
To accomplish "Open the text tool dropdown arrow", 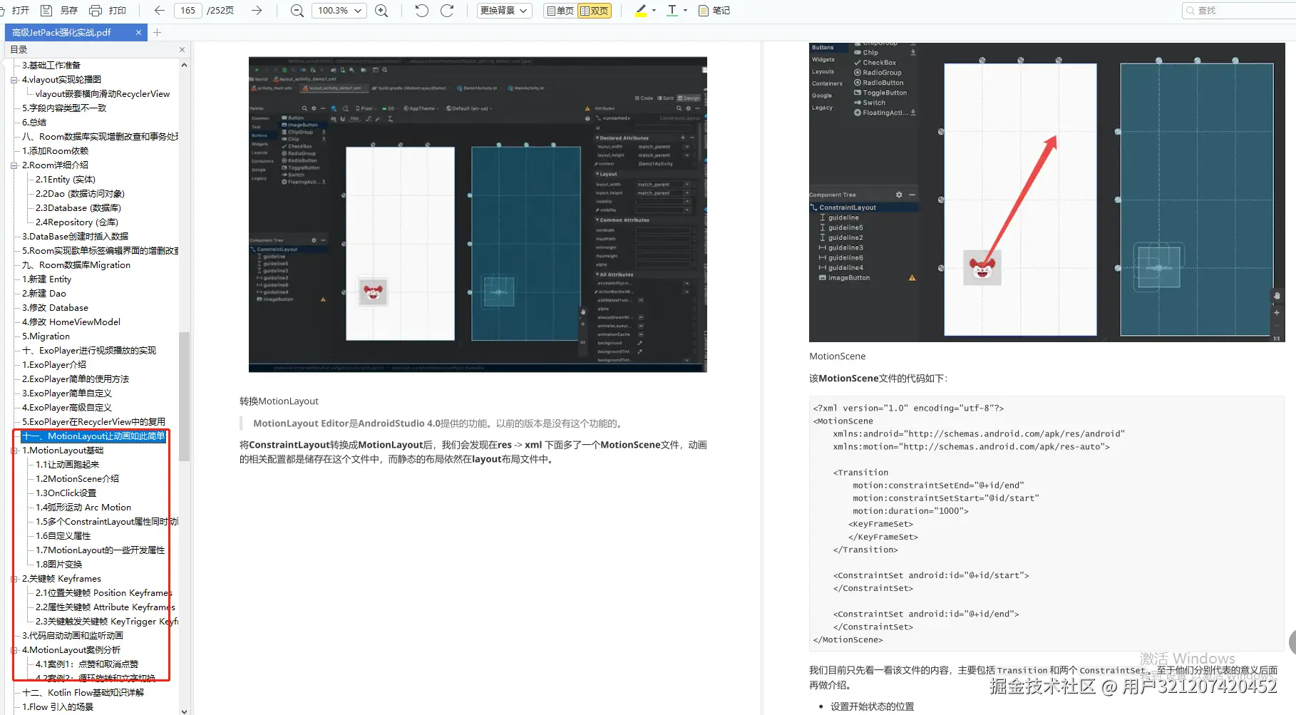I will (685, 11).
